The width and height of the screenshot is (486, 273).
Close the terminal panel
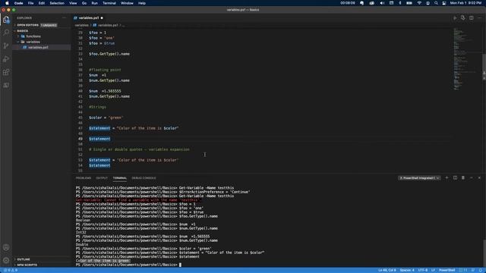click(479, 178)
